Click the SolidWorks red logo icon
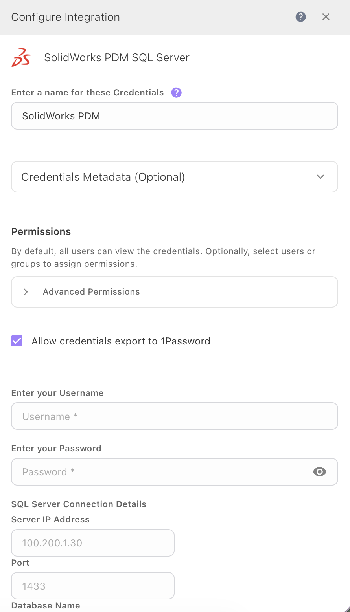This screenshot has width=350, height=612. tap(21, 58)
